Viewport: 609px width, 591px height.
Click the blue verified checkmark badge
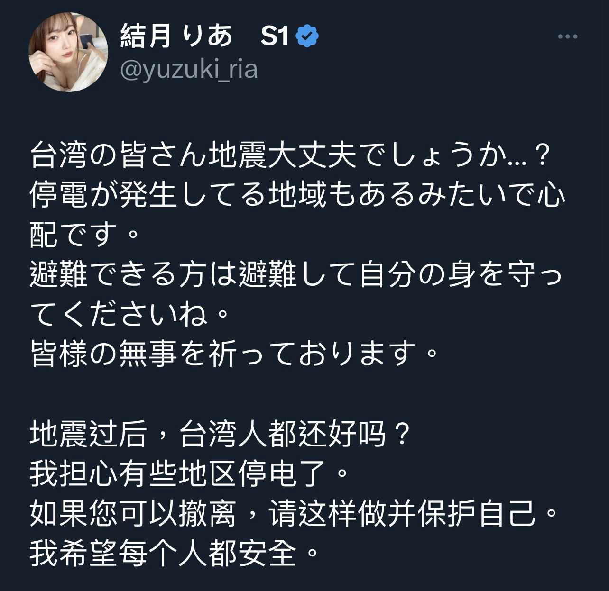[x=307, y=36]
